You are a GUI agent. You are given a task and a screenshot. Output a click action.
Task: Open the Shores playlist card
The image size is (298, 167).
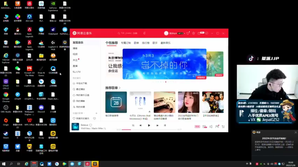coord(140,102)
